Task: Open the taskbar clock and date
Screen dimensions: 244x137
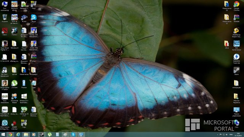Action: pos(238,134)
